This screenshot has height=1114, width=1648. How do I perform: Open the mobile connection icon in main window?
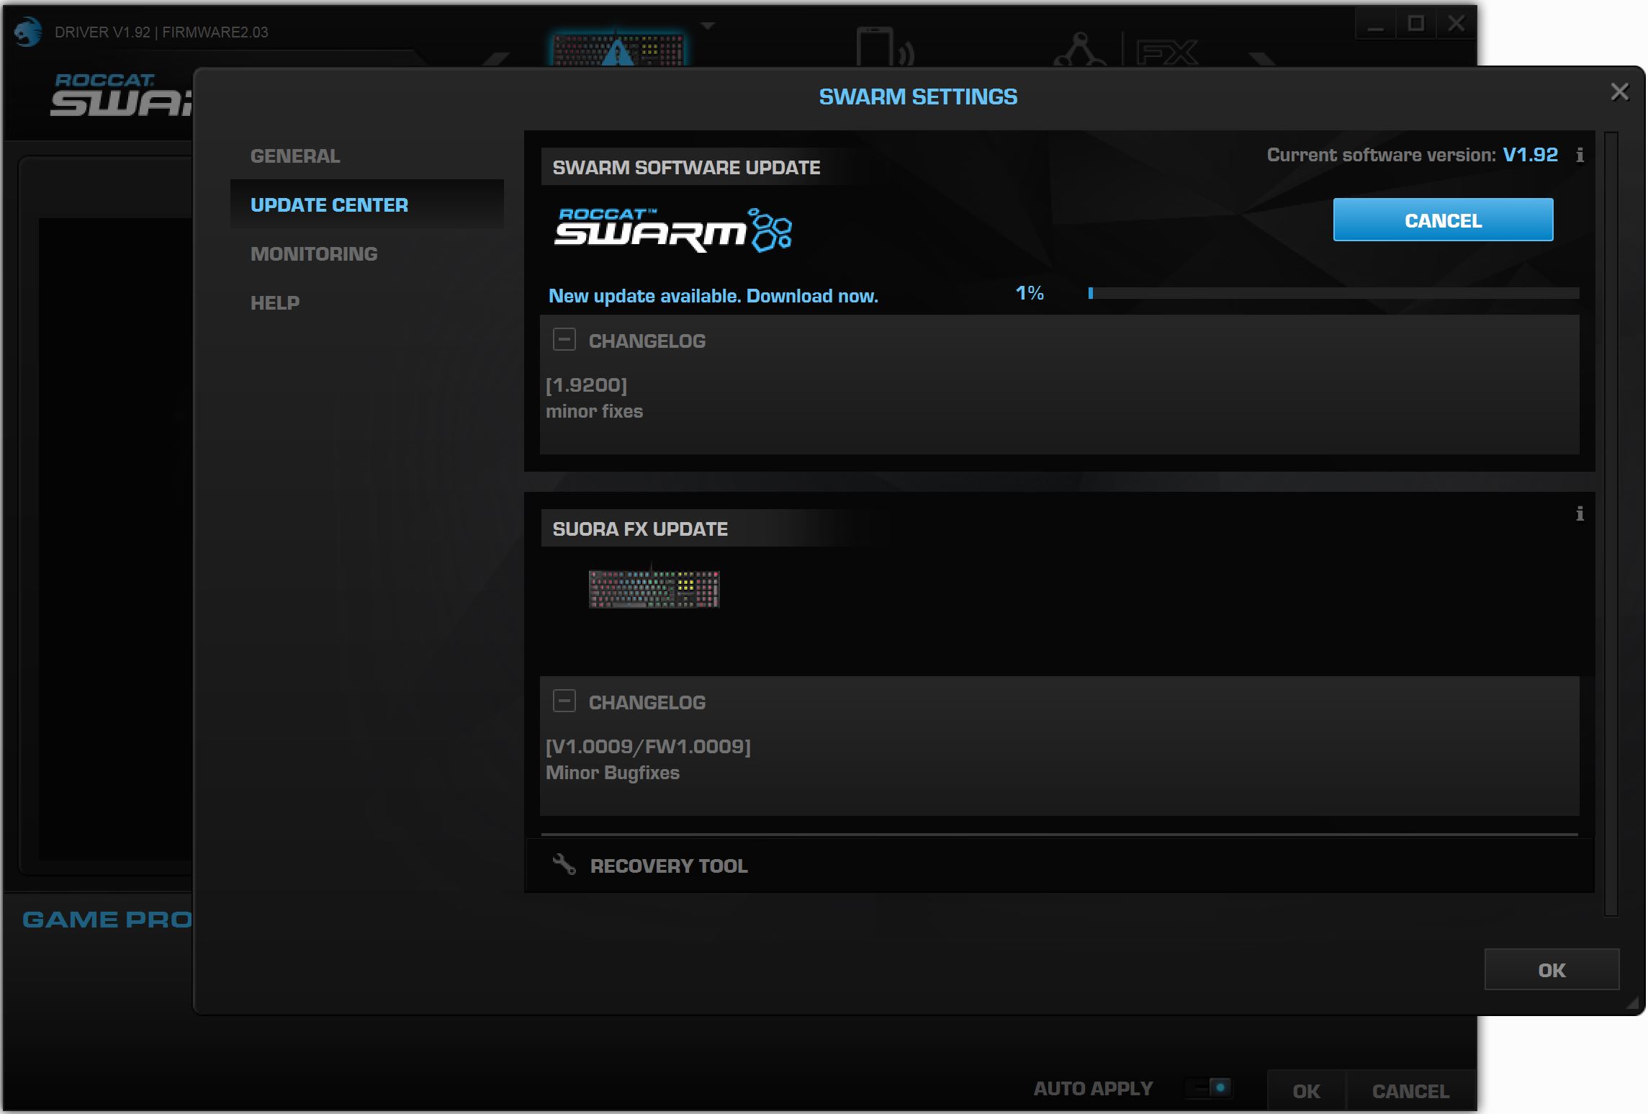pyautogui.click(x=885, y=47)
